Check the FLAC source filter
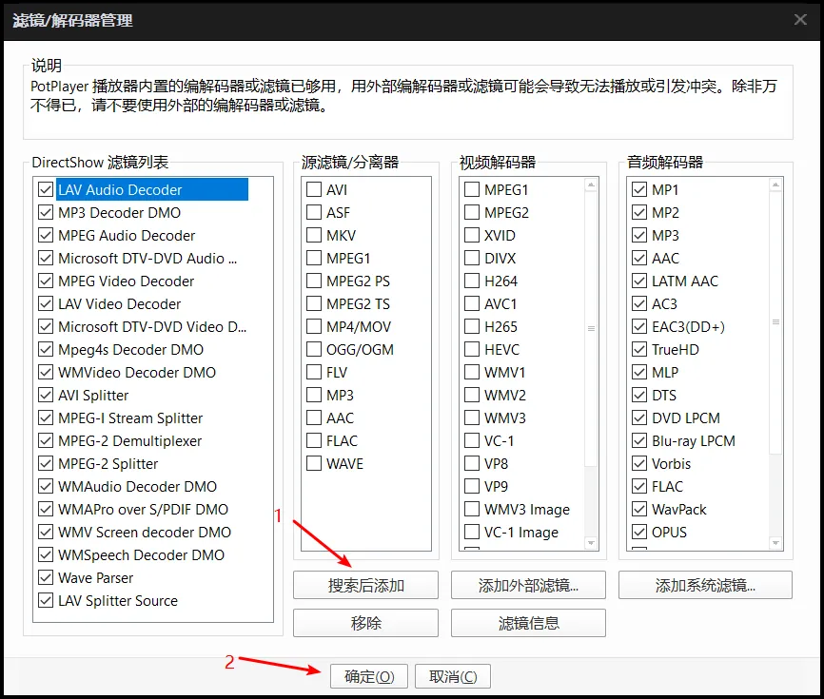 (x=313, y=440)
